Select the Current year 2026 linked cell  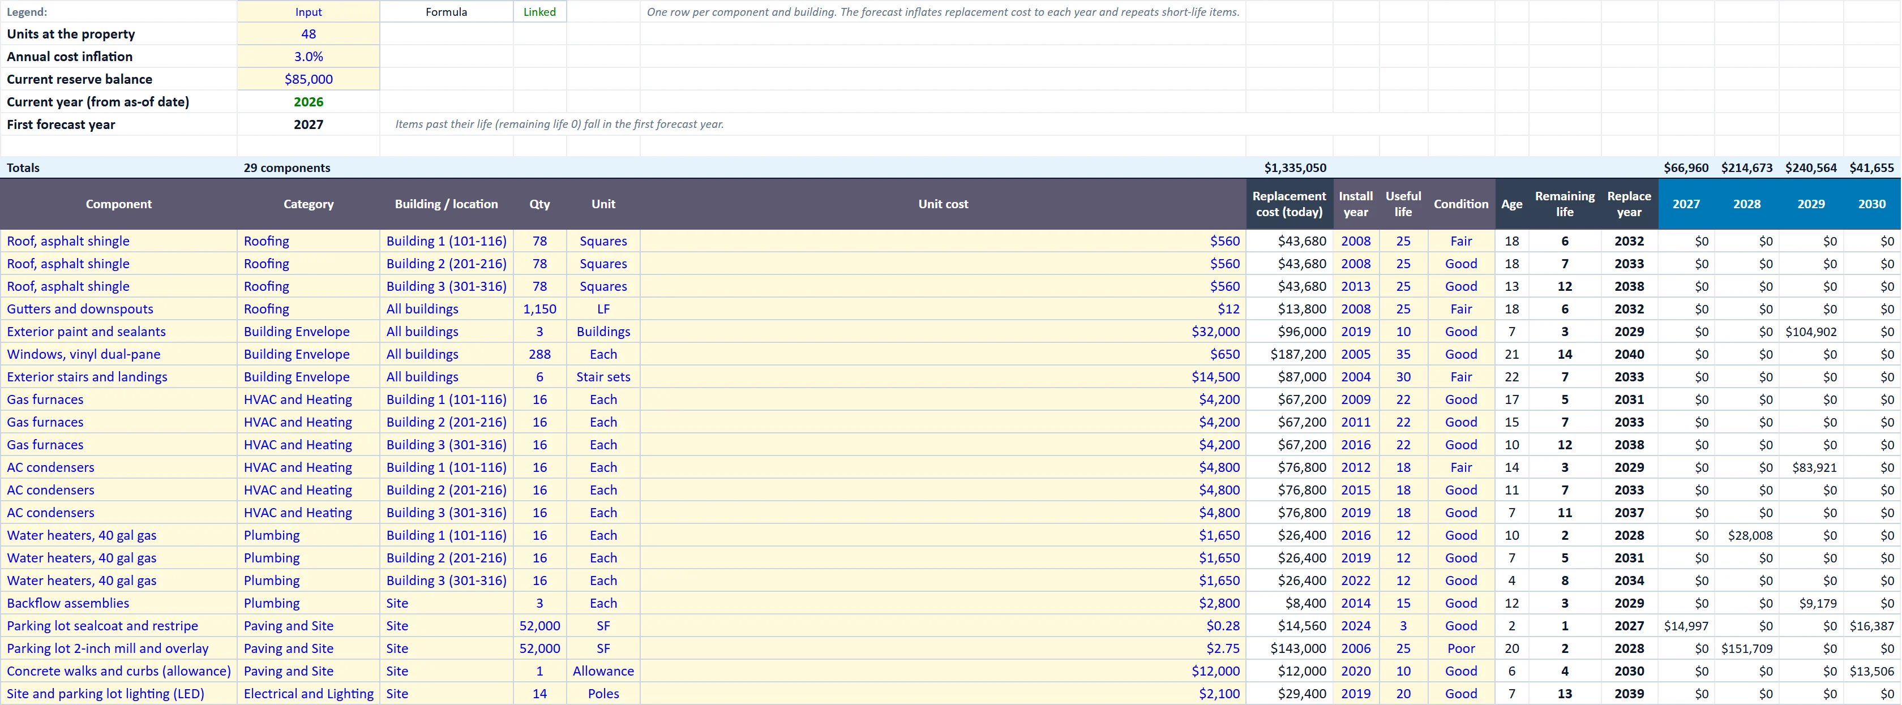[x=308, y=102]
